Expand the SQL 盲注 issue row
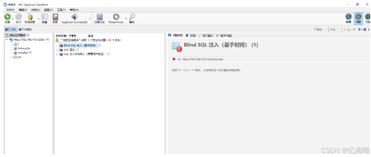The width and height of the screenshot is (371, 157). [x=57, y=50]
